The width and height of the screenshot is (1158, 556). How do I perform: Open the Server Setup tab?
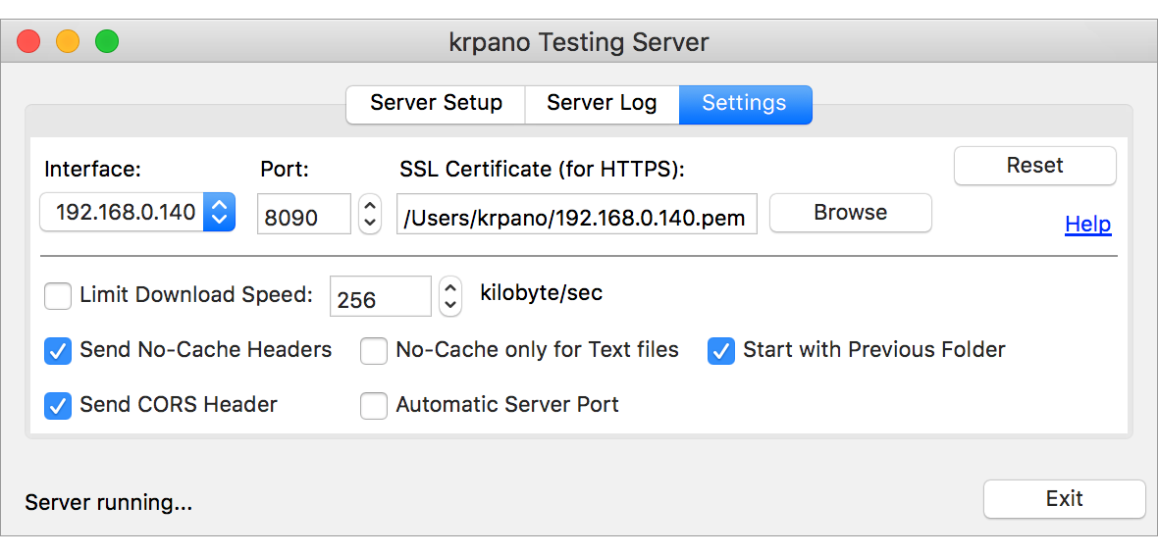436,104
